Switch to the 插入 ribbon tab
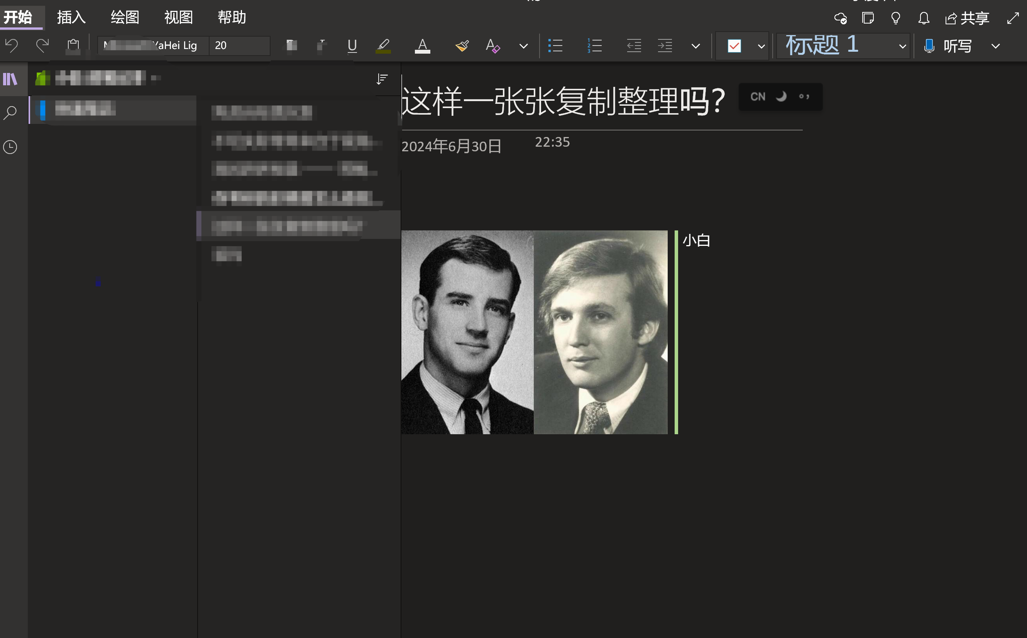1027x638 pixels. 71,18
